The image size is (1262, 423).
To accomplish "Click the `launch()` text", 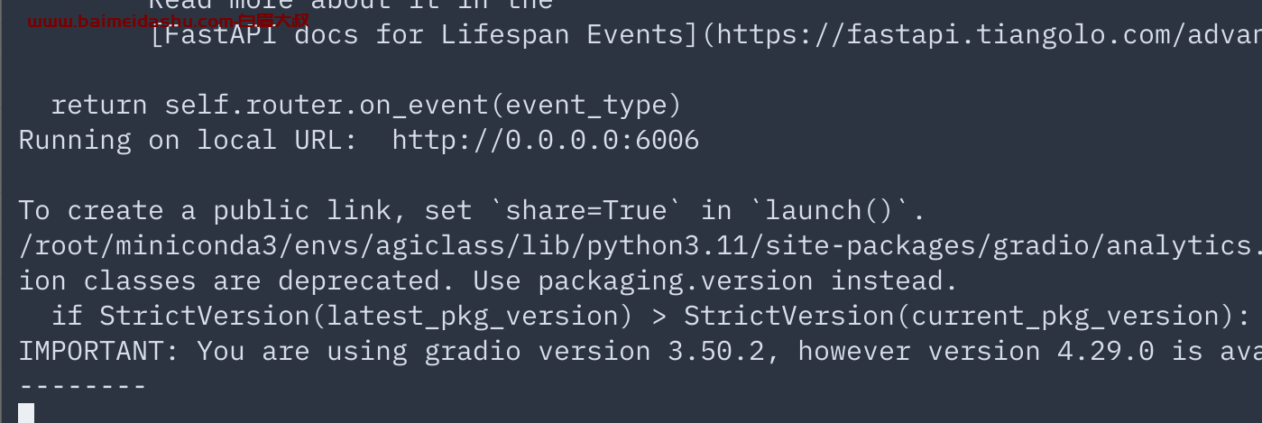I will pos(829,211).
